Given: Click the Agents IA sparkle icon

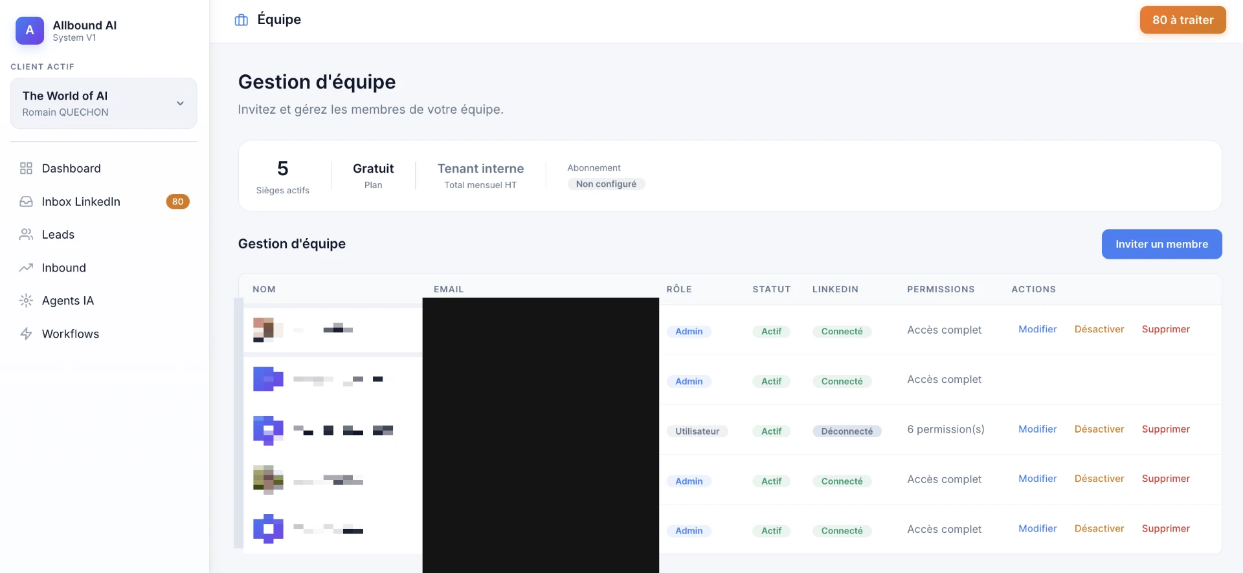Looking at the screenshot, I should pos(26,300).
